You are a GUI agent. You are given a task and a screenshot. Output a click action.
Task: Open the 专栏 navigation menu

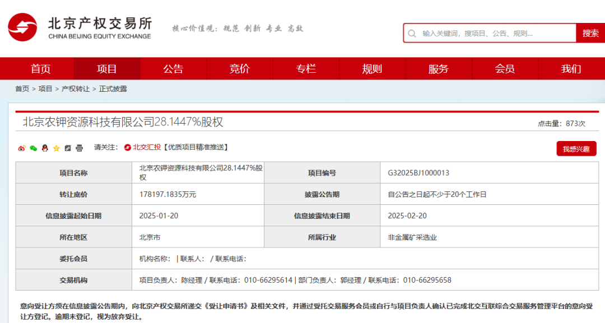click(306, 69)
